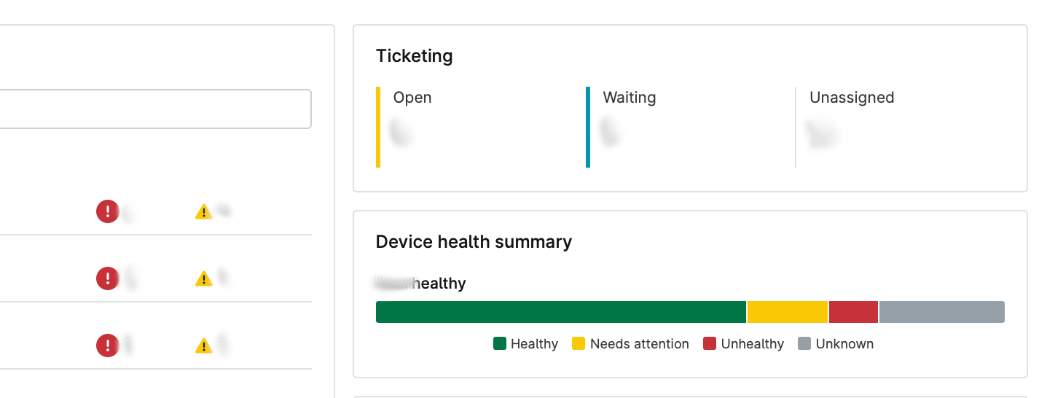
Task: Open the Unassigned tickets count
Action: point(822,133)
